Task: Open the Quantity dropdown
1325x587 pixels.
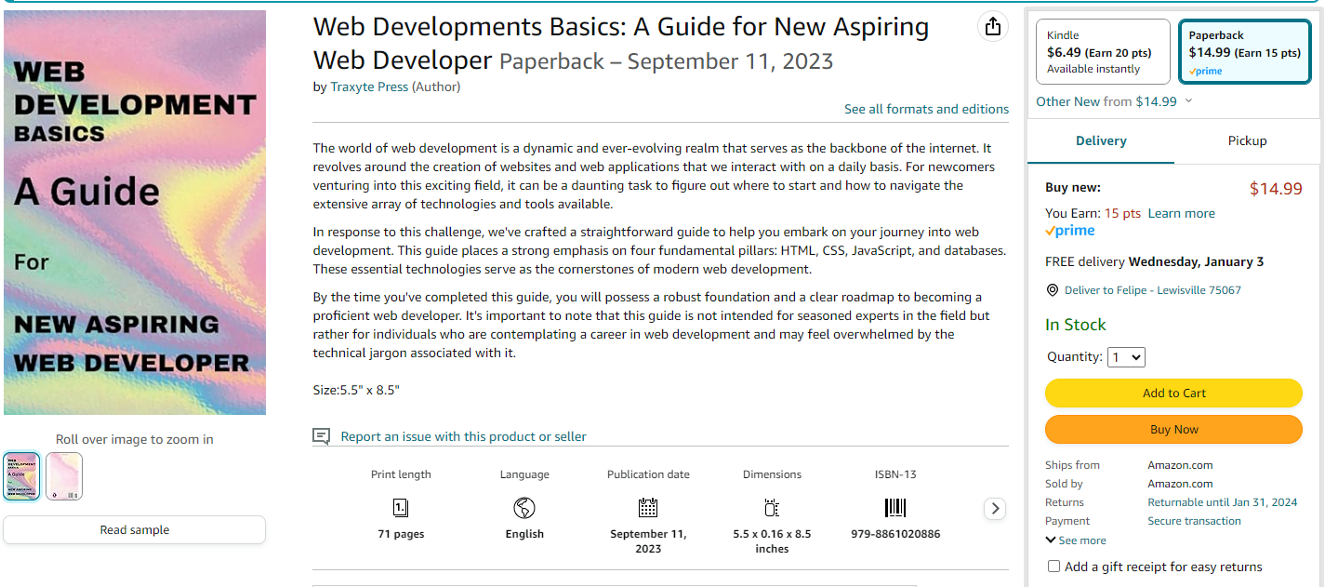Action: pos(1126,357)
